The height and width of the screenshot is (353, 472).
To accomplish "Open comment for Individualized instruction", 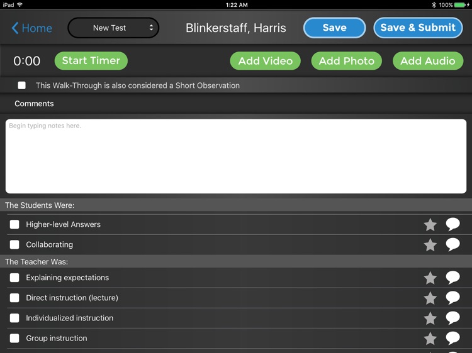I will click(452, 318).
